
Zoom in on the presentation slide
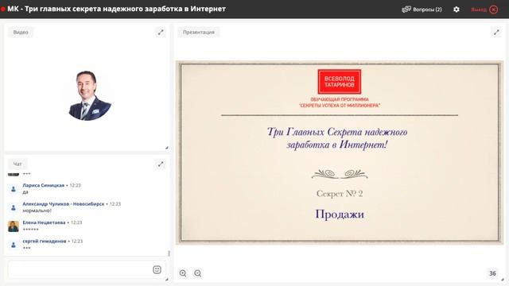click(183, 273)
